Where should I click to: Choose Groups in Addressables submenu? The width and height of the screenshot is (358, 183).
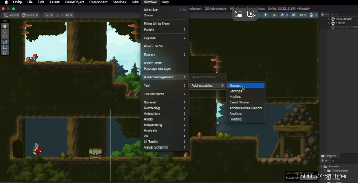[x=246, y=86]
